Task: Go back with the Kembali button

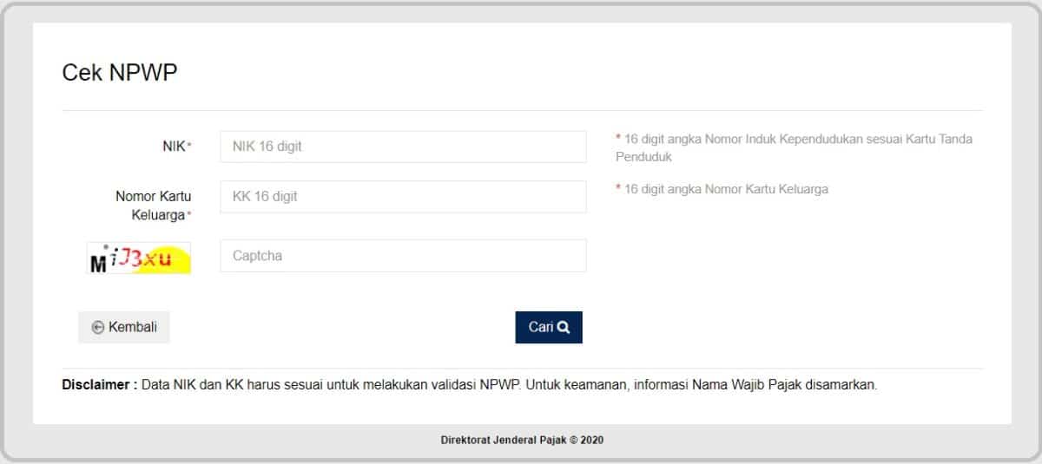Action: [x=124, y=327]
